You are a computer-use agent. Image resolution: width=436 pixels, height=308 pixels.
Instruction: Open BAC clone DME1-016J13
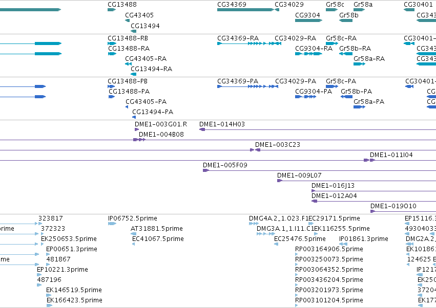(x=333, y=186)
